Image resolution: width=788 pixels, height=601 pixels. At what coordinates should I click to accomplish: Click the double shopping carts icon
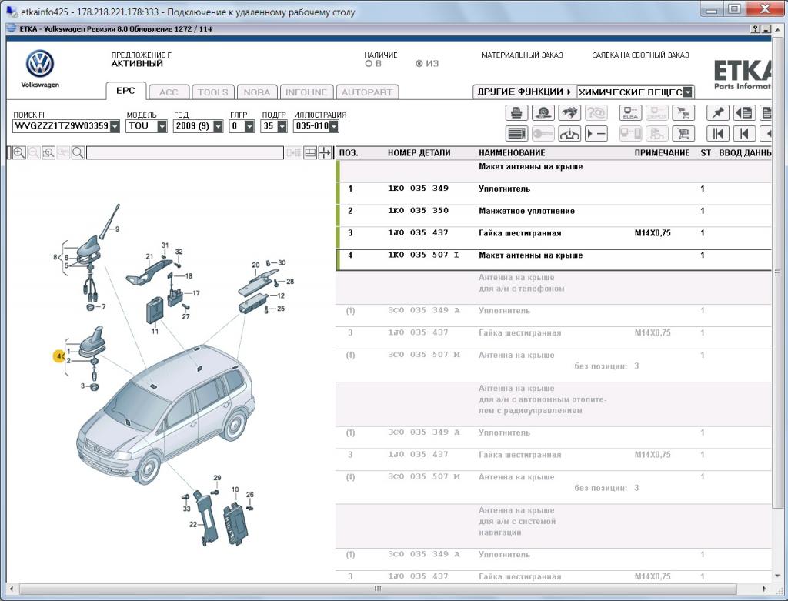pos(683,112)
